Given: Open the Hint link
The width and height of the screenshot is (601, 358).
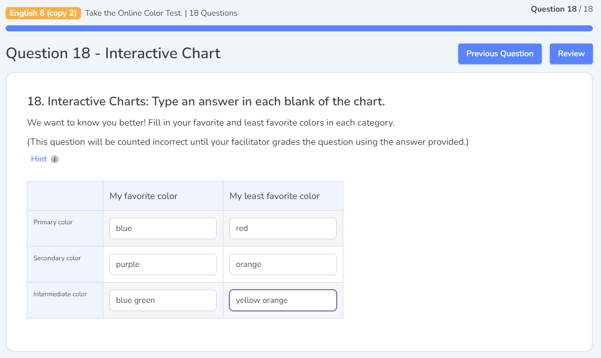Looking at the screenshot, I should tap(38, 159).
